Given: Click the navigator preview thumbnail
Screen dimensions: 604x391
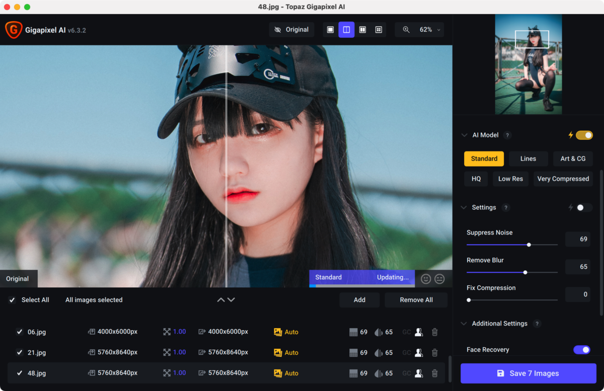Looking at the screenshot, I should (x=528, y=64).
